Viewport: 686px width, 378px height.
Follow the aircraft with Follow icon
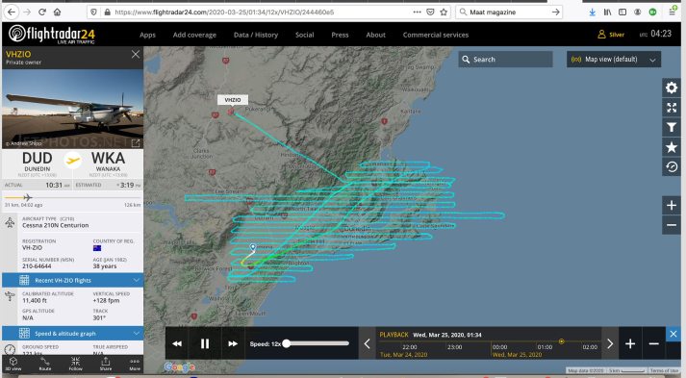click(x=75, y=364)
